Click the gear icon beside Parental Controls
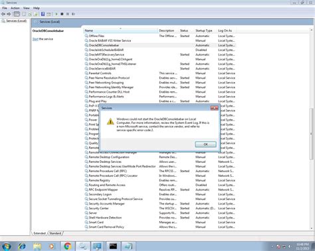 86,73
